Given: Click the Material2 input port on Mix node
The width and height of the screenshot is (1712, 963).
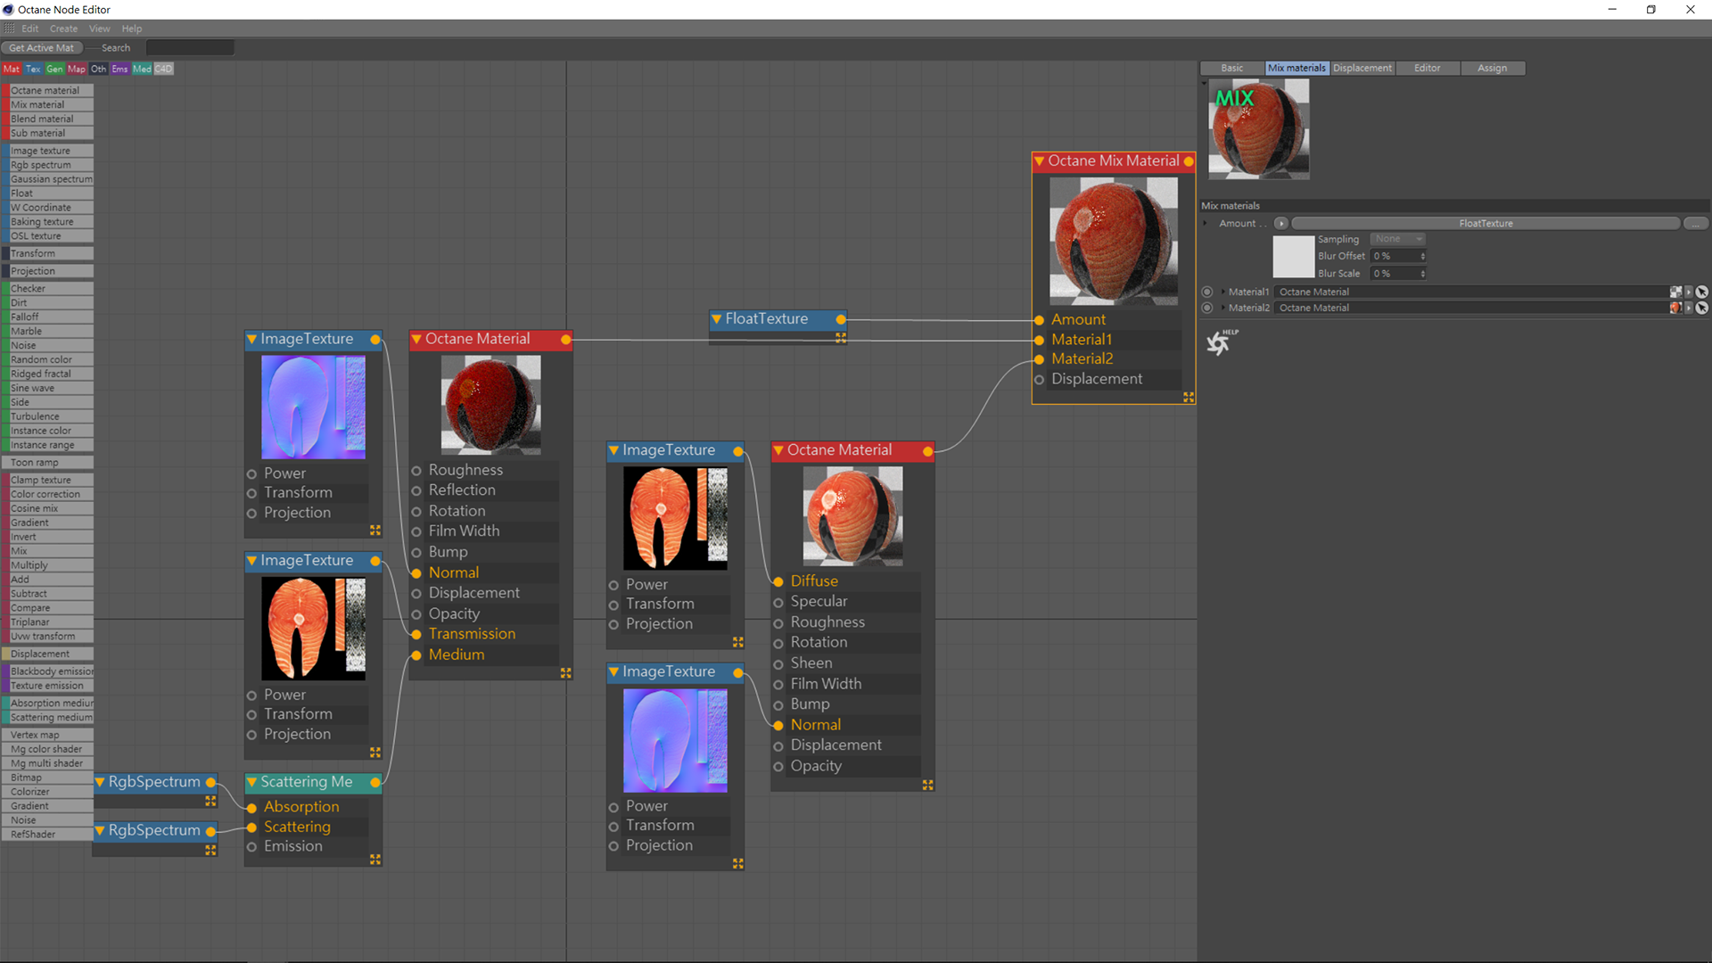Looking at the screenshot, I should [x=1040, y=359].
